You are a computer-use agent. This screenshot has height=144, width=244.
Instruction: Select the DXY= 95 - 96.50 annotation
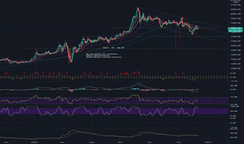click(x=113, y=48)
